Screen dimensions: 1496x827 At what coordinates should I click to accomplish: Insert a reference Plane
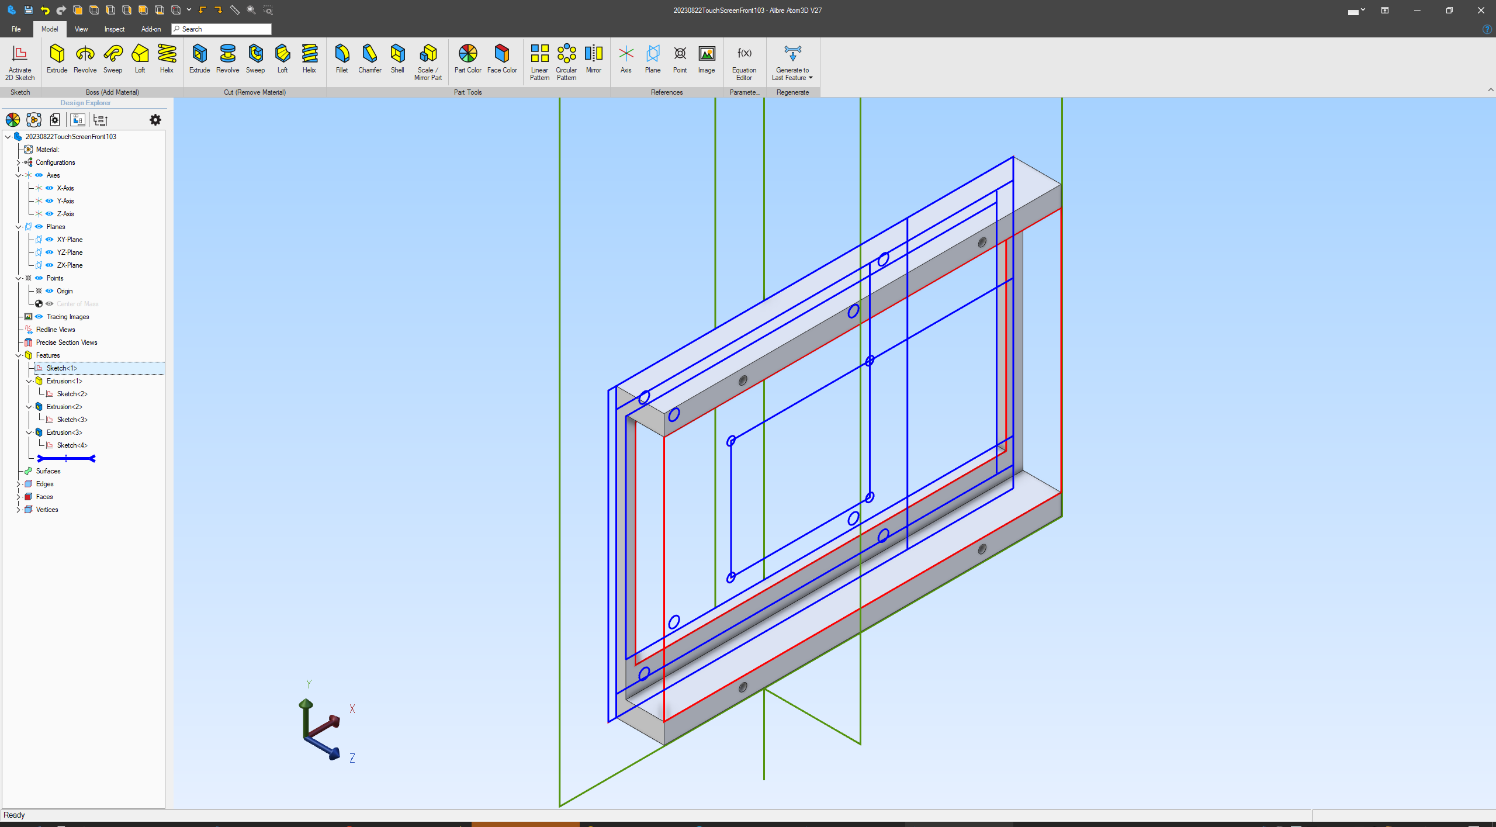(x=653, y=54)
